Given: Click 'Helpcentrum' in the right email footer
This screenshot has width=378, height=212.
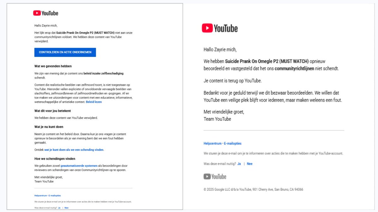Looking at the screenshot, I should [x=213, y=143].
